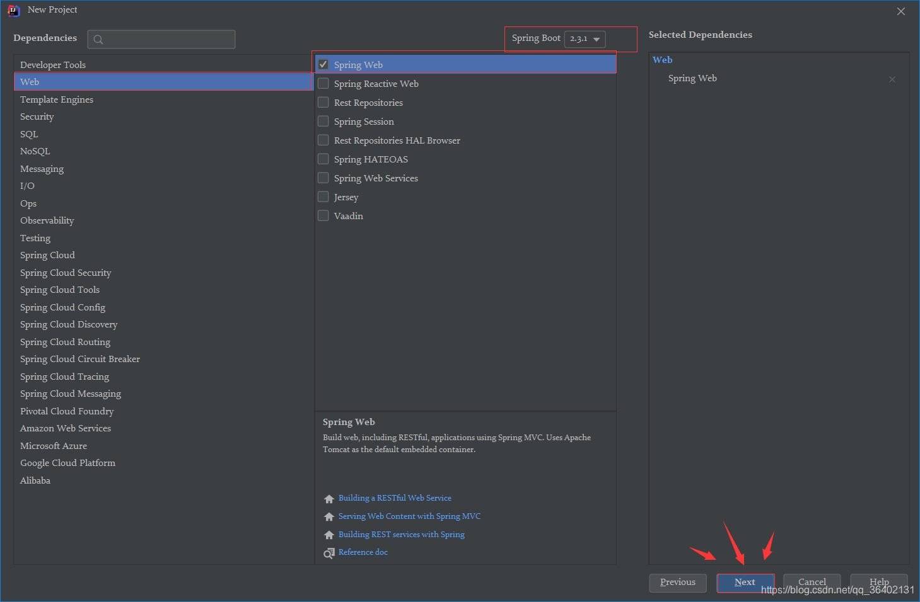
Task: Click the Web group header in Selected Dependencies
Action: [663, 60]
